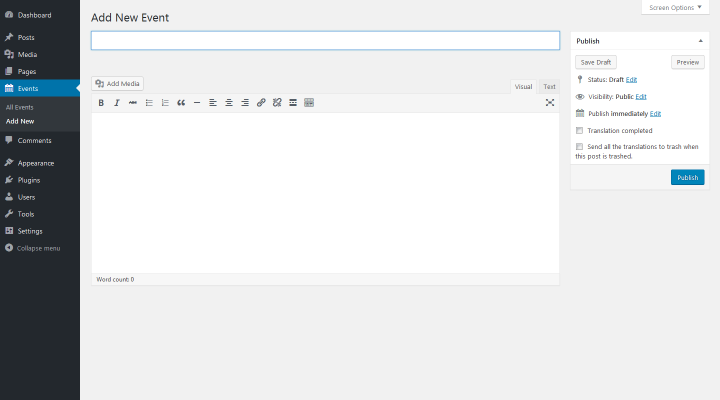
Task: Insert or edit link
Action: point(261,102)
